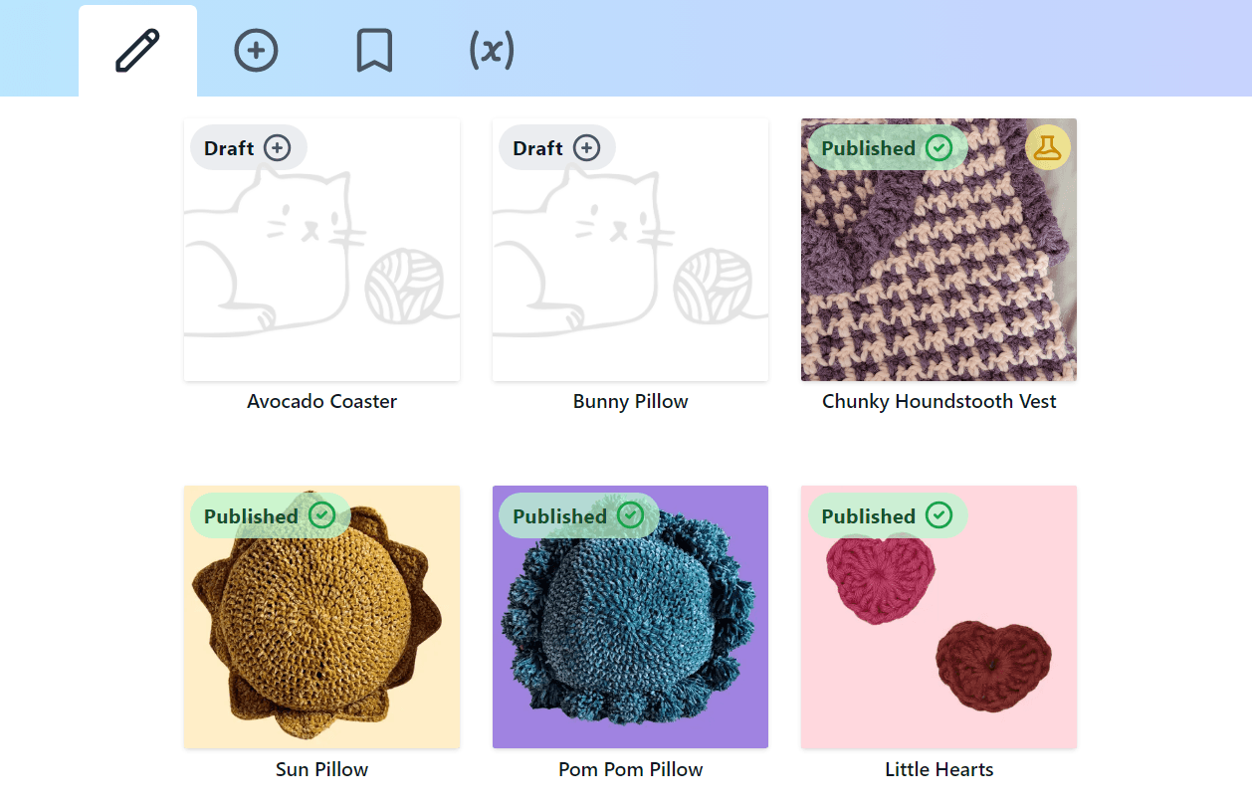
Task: Click the circled plus icon to create new pattern
Action: (256, 49)
